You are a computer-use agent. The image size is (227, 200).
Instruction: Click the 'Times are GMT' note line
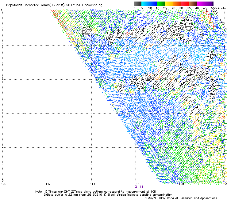click(x=96, y=192)
